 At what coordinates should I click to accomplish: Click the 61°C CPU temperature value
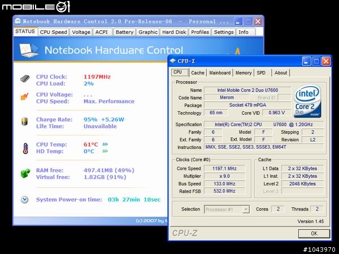91,144
